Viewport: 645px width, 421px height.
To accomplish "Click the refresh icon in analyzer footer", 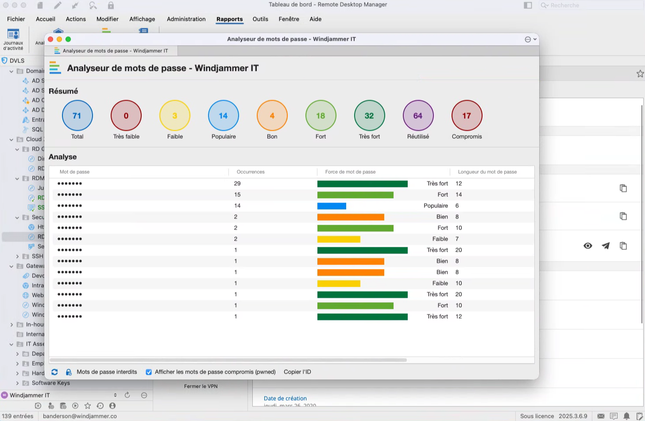I will tap(54, 372).
